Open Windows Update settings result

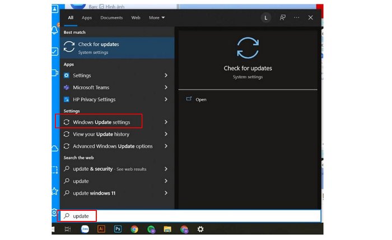(x=101, y=122)
